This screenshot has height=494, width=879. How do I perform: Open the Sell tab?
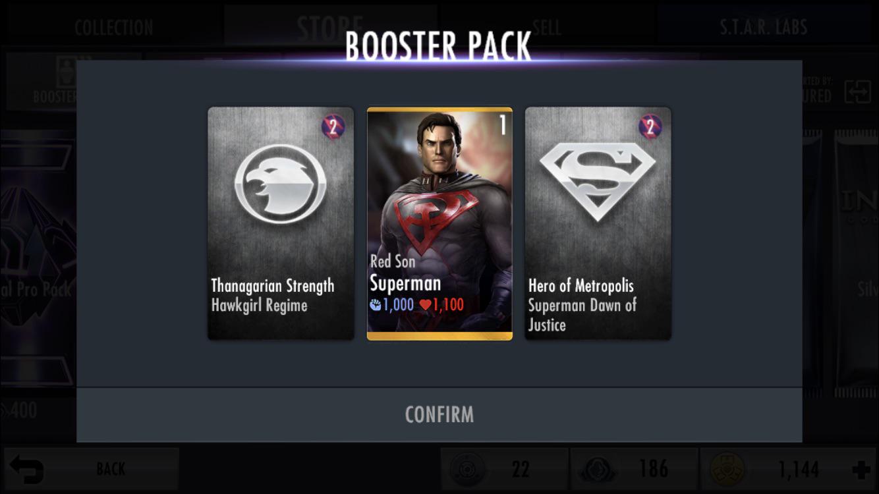pos(547,27)
